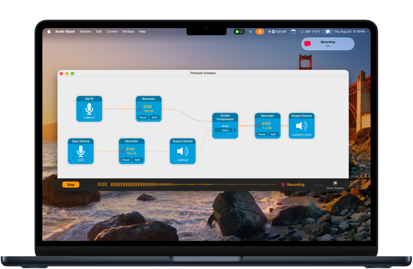Open the Help menu

coord(142,32)
